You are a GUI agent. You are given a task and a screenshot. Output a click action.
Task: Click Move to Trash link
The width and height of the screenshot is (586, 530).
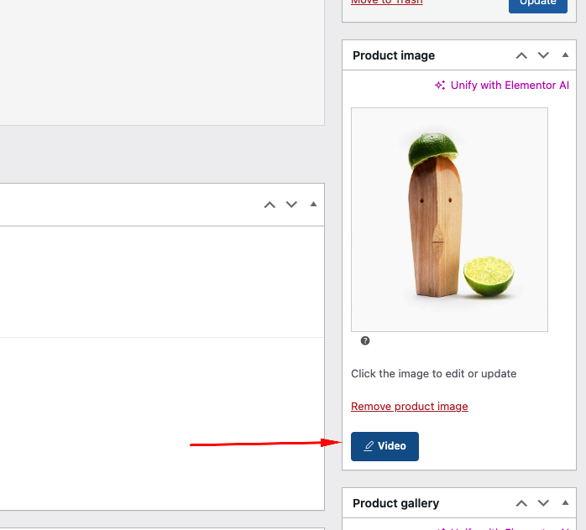[x=386, y=3]
